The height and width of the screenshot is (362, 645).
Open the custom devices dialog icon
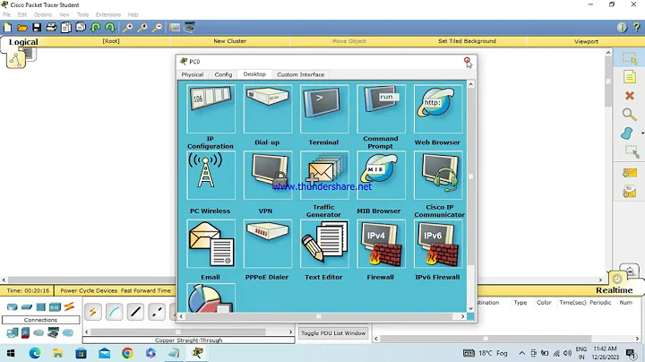tap(189, 28)
